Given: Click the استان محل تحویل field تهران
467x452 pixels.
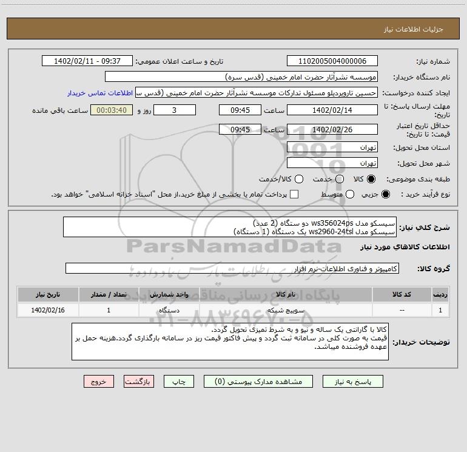Looking at the screenshot, I should [332, 147].
